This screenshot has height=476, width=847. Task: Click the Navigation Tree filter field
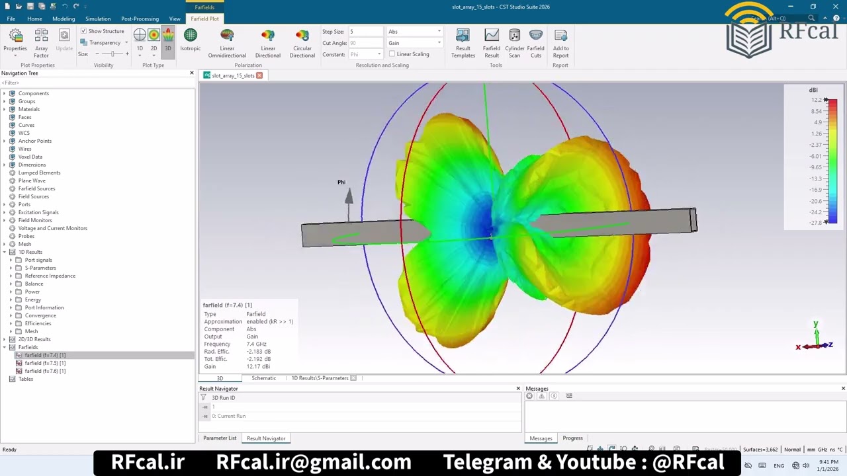click(x=97, y=83)
